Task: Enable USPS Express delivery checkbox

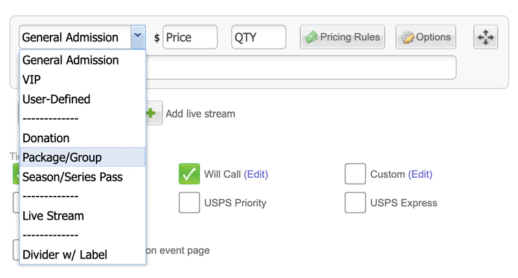Action: pos(355,202)
